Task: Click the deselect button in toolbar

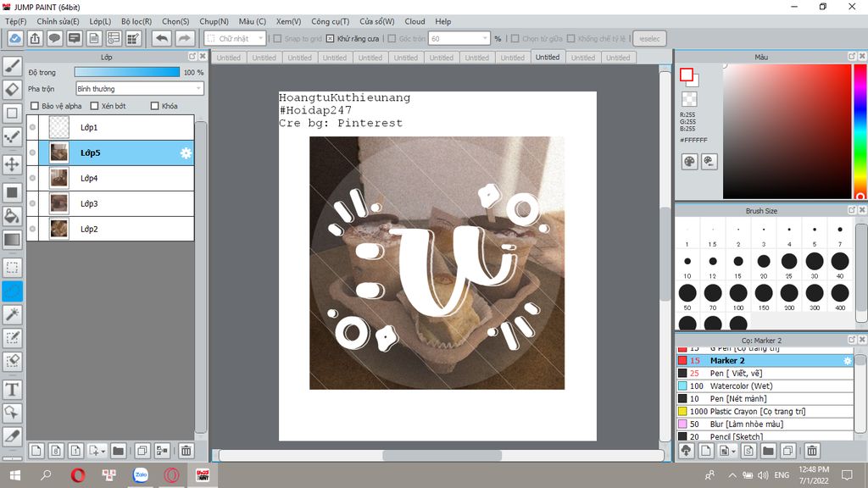Action: coord(649,39)
